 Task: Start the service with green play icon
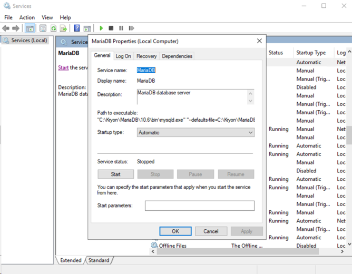[101, 28]
